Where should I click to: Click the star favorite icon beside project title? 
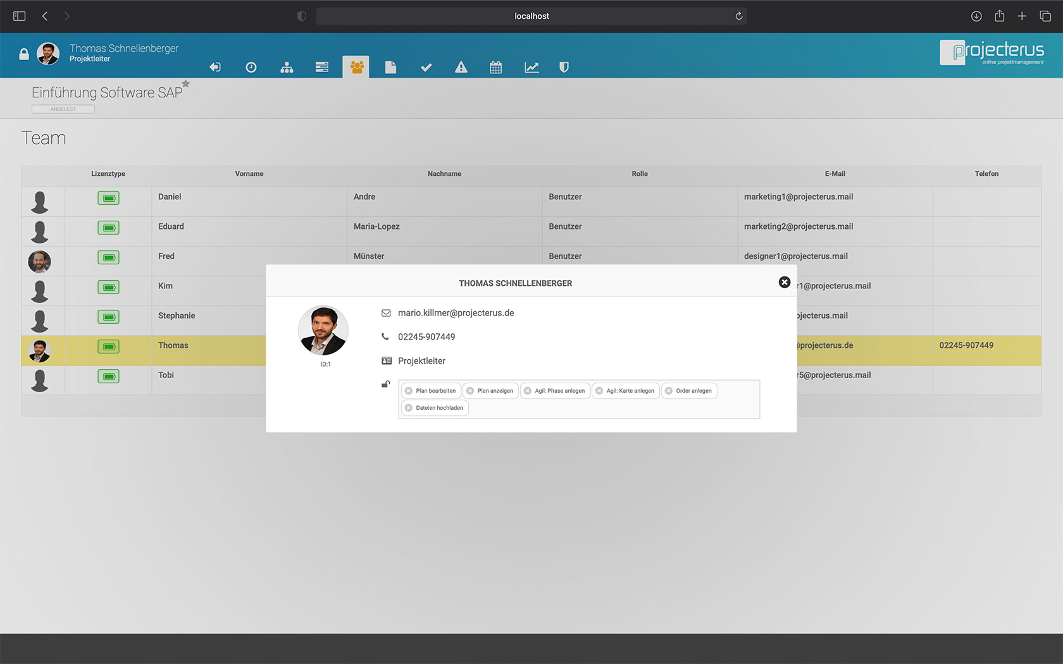pyautogui.click(x=186, y=83)
